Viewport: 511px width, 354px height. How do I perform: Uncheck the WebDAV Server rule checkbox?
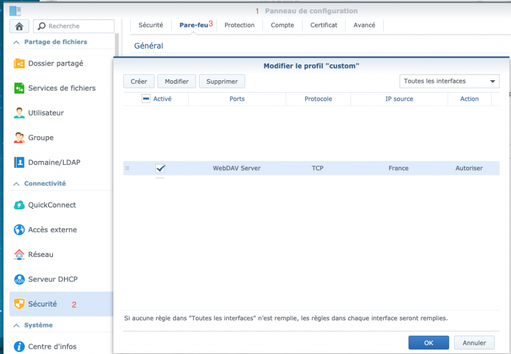(x=160, y=168)
